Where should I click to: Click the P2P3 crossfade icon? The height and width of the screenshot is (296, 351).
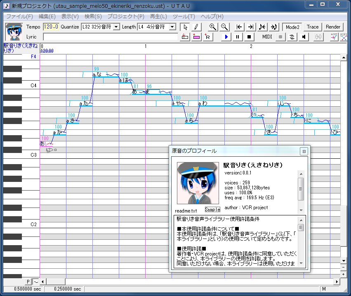coord(344,37)
